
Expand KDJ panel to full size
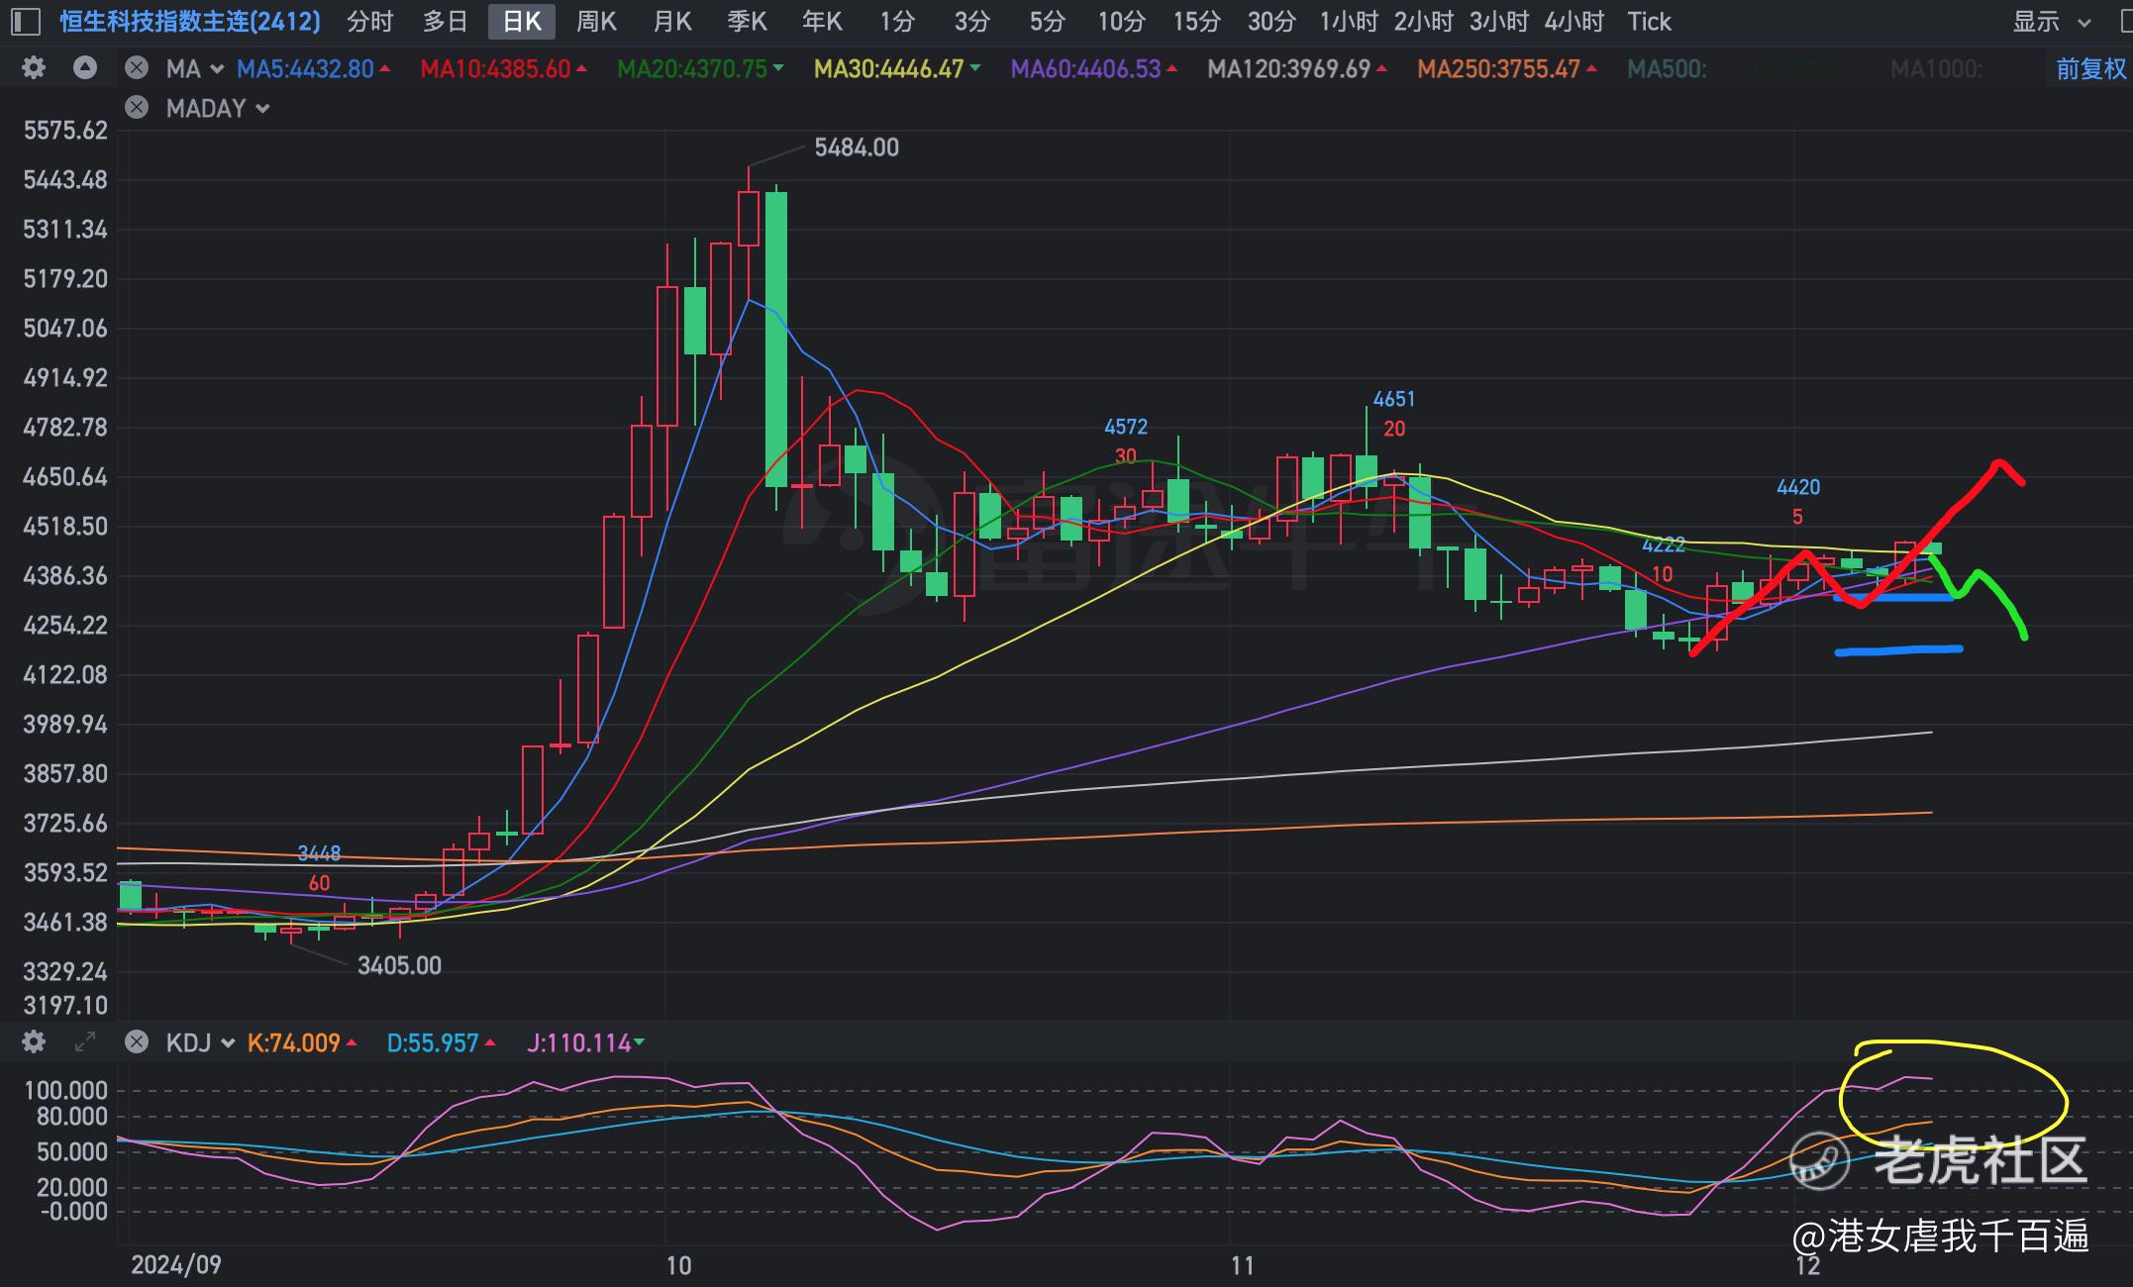coord(85,1042)
